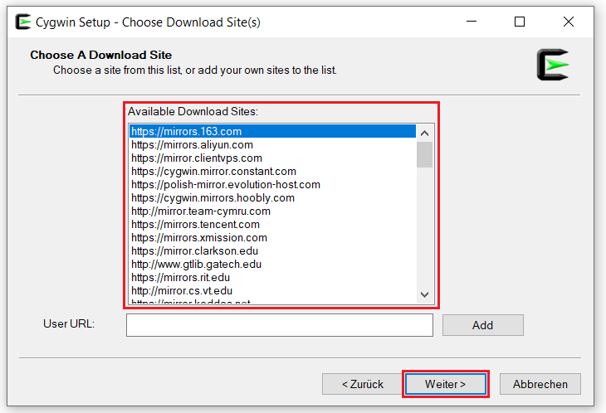606x413 pixels.
Task: Pick the mirrors.tencent.com site
Action: click(x=195, y=224)
